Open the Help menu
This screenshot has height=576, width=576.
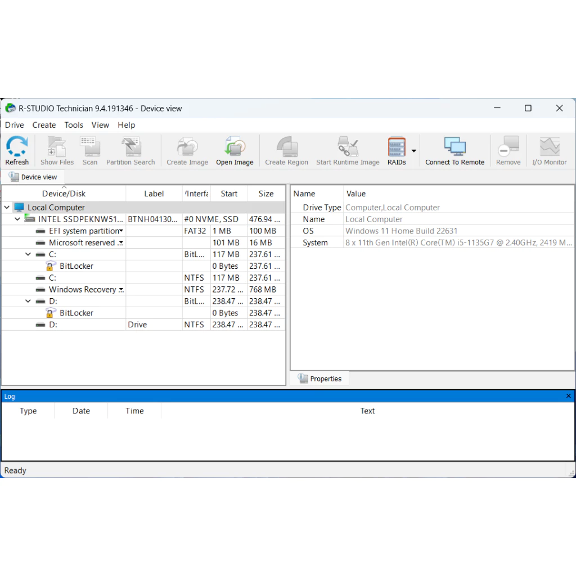tap(127, 125)
